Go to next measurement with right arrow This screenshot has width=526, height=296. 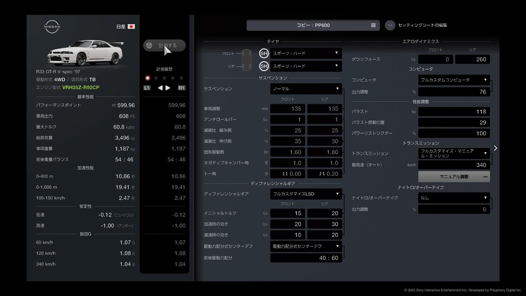click(x=168, y=88)
